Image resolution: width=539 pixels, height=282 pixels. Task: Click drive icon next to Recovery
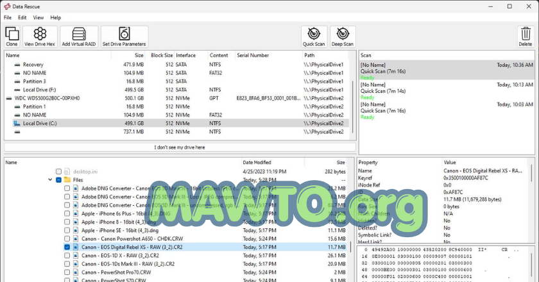click(x=17, y=65)
